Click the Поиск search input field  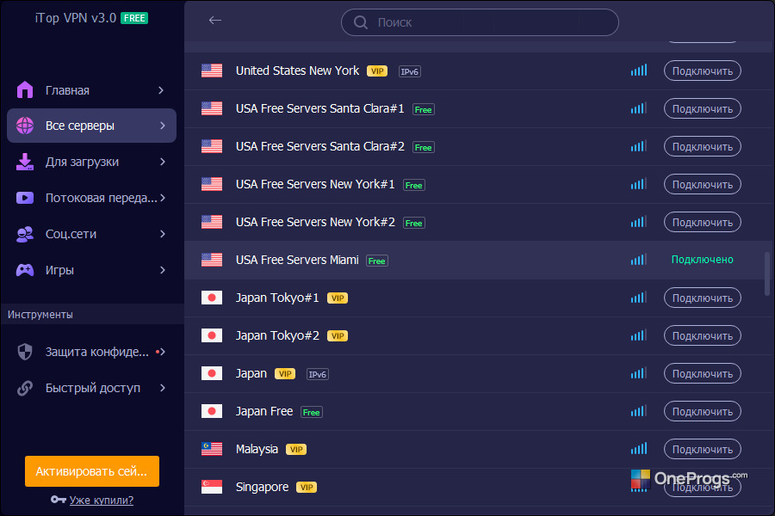pyautogui.click(x=480, y=22)
